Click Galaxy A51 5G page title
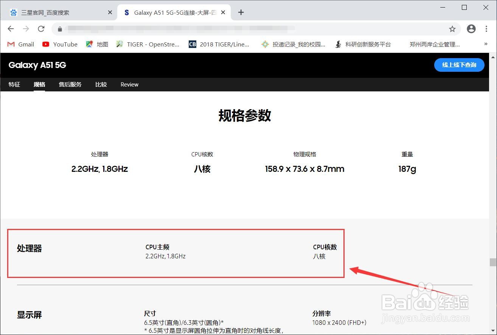This screenshot has height=335, width=497. pos(37,65)
